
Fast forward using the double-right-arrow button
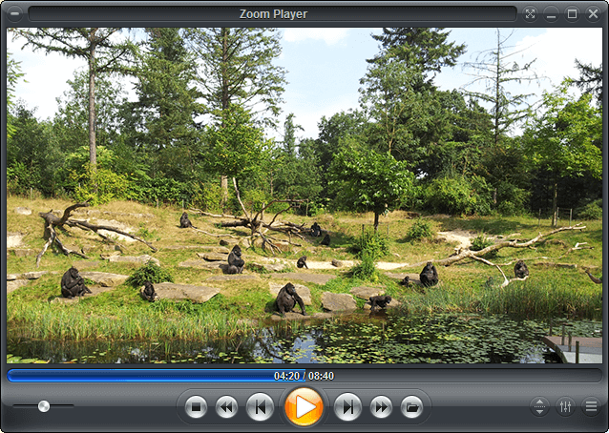[x=381, y=407]
